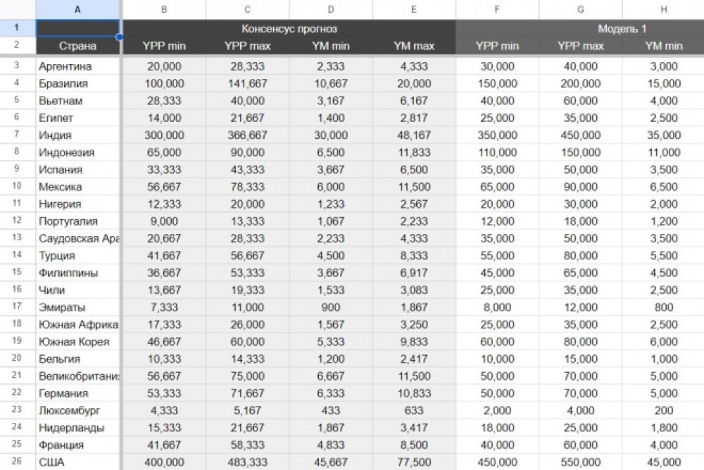
Task: Select the 'Саудовская Ара…' country cell
Action: click(x=77, y=238)
